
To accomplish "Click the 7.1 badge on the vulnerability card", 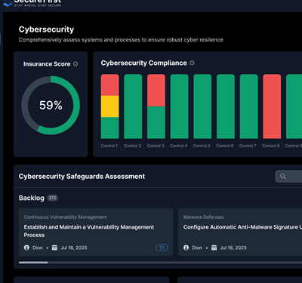I will point(162,248).
